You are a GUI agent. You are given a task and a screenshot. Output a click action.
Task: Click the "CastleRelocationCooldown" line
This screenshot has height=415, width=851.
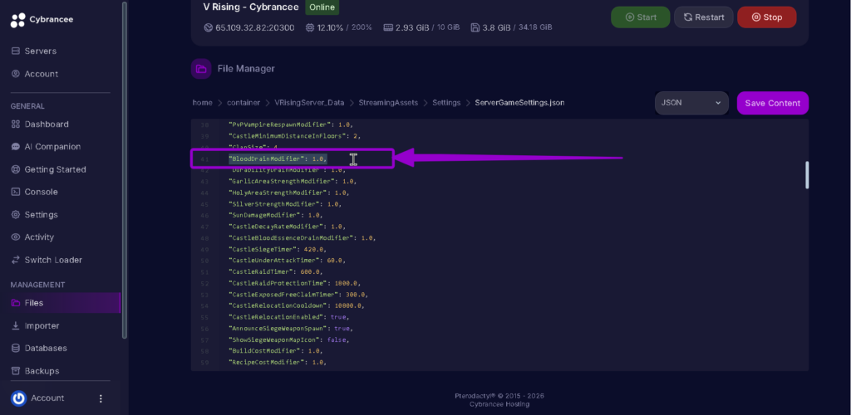[297, 305]
